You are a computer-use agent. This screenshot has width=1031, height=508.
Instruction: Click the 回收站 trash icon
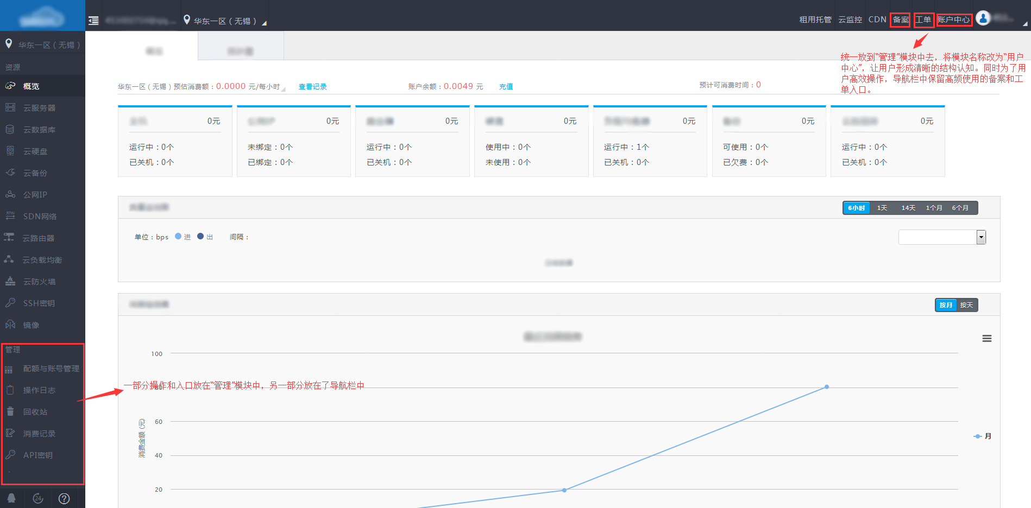10,411
